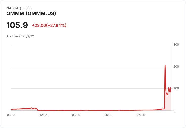Click the 07/16 date axis label
This screenshot has height=128, width=186.
[141, 115]
